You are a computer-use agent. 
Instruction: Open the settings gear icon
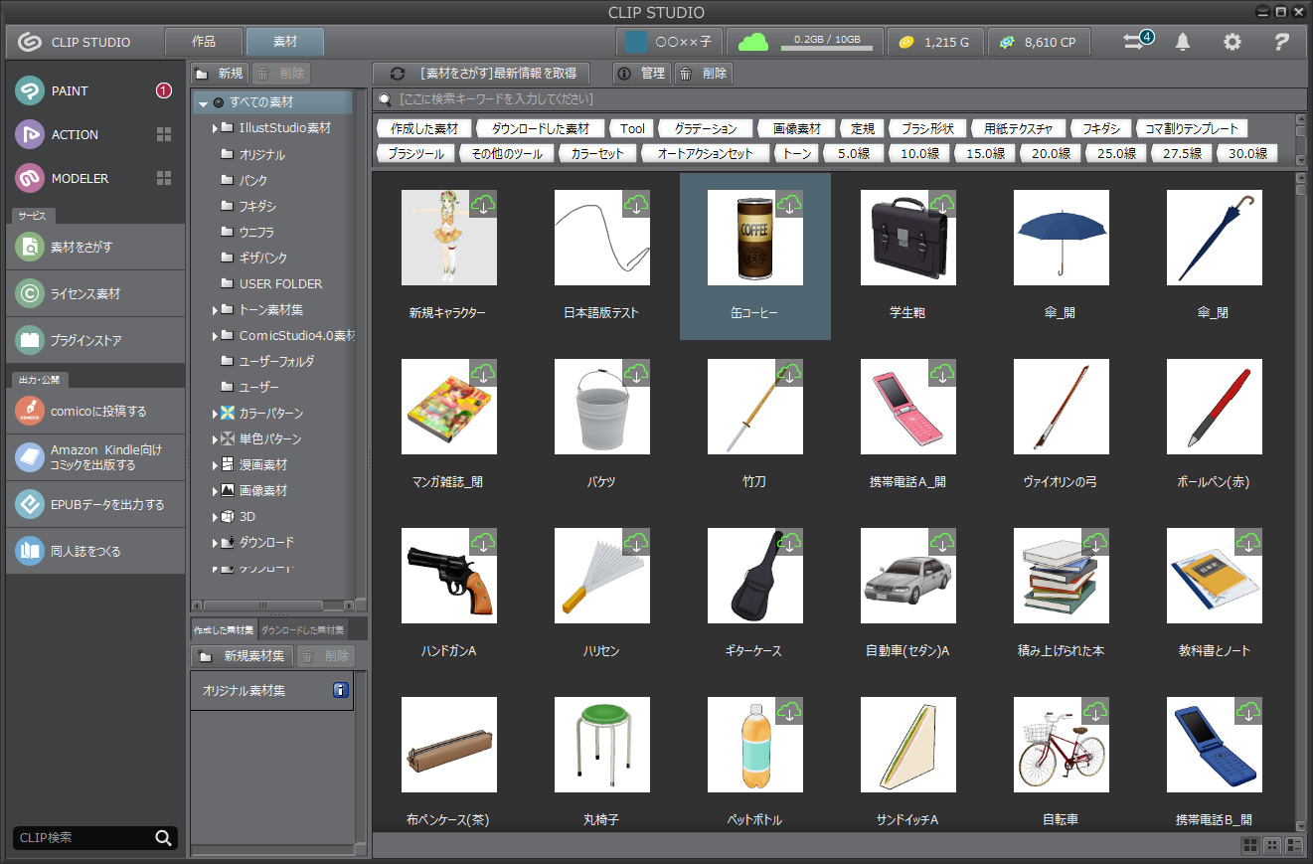[x=1231, y=42]
